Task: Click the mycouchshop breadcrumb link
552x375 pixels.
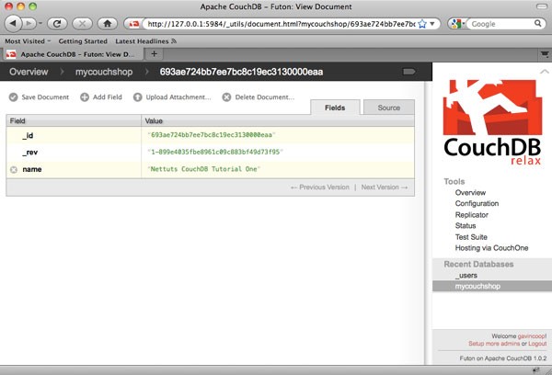Action: point(104,72)
